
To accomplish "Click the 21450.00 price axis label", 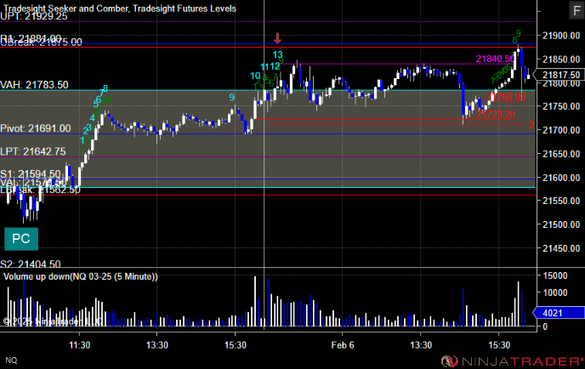I will point(561,248).
